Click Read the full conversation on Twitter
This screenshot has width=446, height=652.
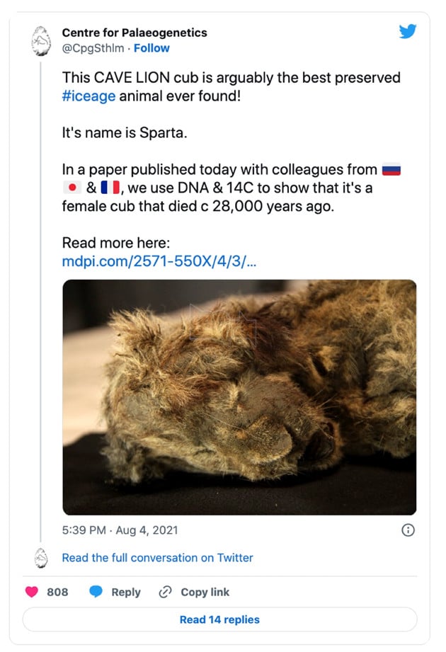pos(157,558)
